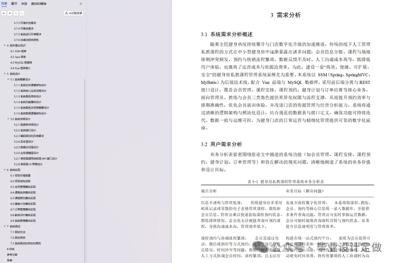
Task: Collapse the 5.1 系统概要设计 triangle
Action: [8, 80]
